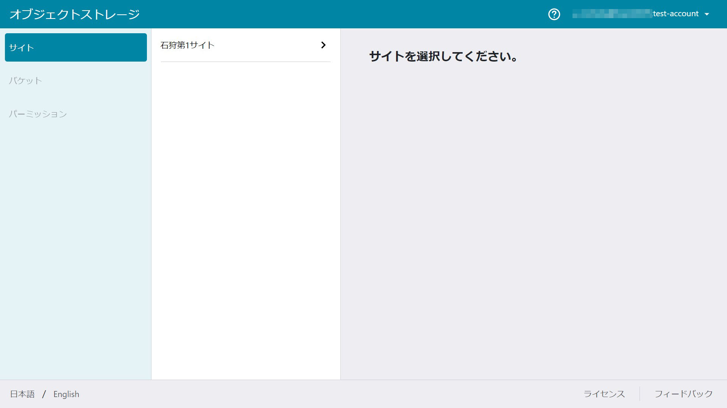Click the slash between 日本語 and English
The height and width of the screenshot is (408, 727).
pos(44,394)
